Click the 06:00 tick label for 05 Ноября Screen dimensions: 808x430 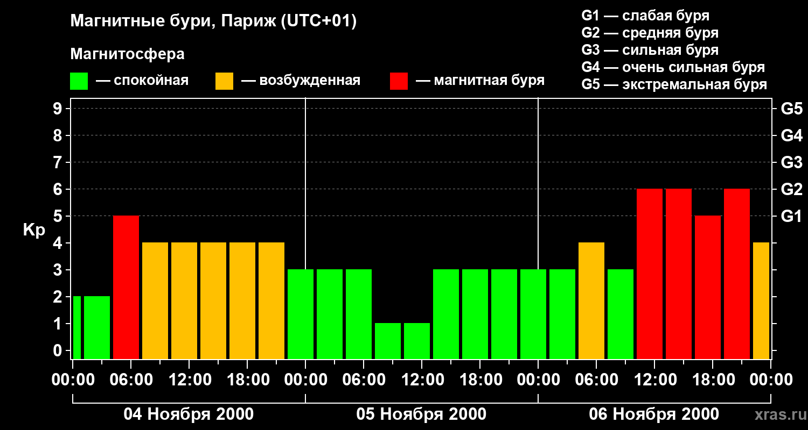click(364, 380)
